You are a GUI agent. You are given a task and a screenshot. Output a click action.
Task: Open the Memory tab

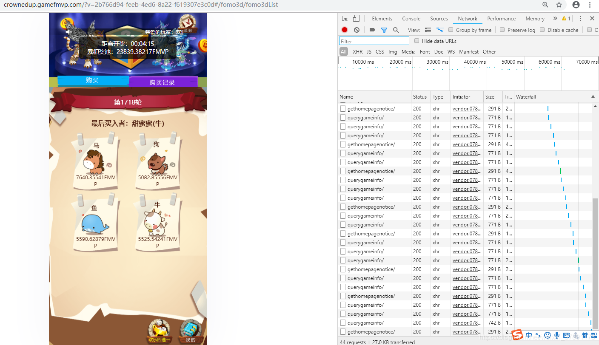pyautogui.click(x=535, y=18)
